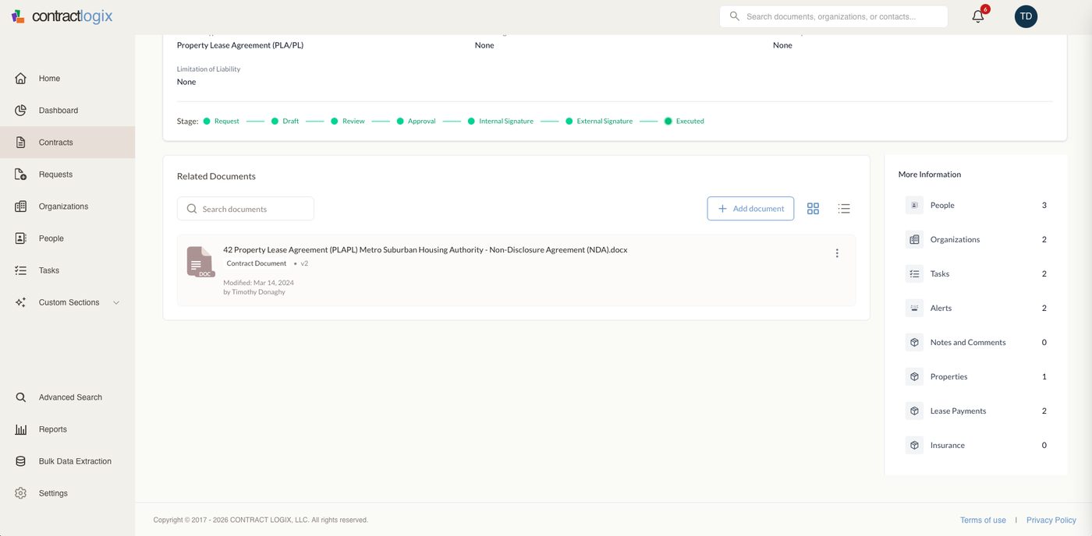Open the Terms of use link
Screen dimensions: 1092x536
click(983, 520)
